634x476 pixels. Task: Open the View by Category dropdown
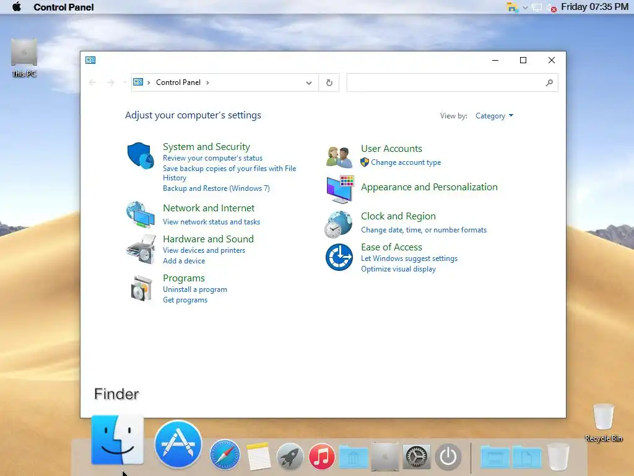(x=494, y=116)
